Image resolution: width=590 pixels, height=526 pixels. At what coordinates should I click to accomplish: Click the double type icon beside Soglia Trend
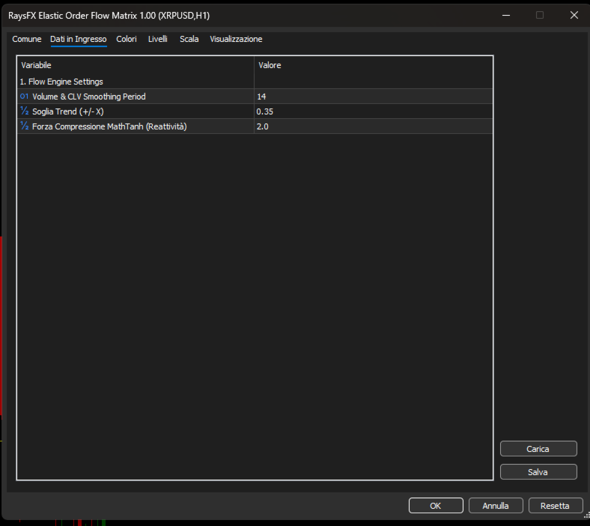(x=24, y=111)
